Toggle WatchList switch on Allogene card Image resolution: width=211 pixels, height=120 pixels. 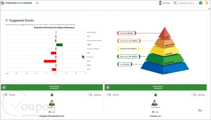(x=90, y=95)
